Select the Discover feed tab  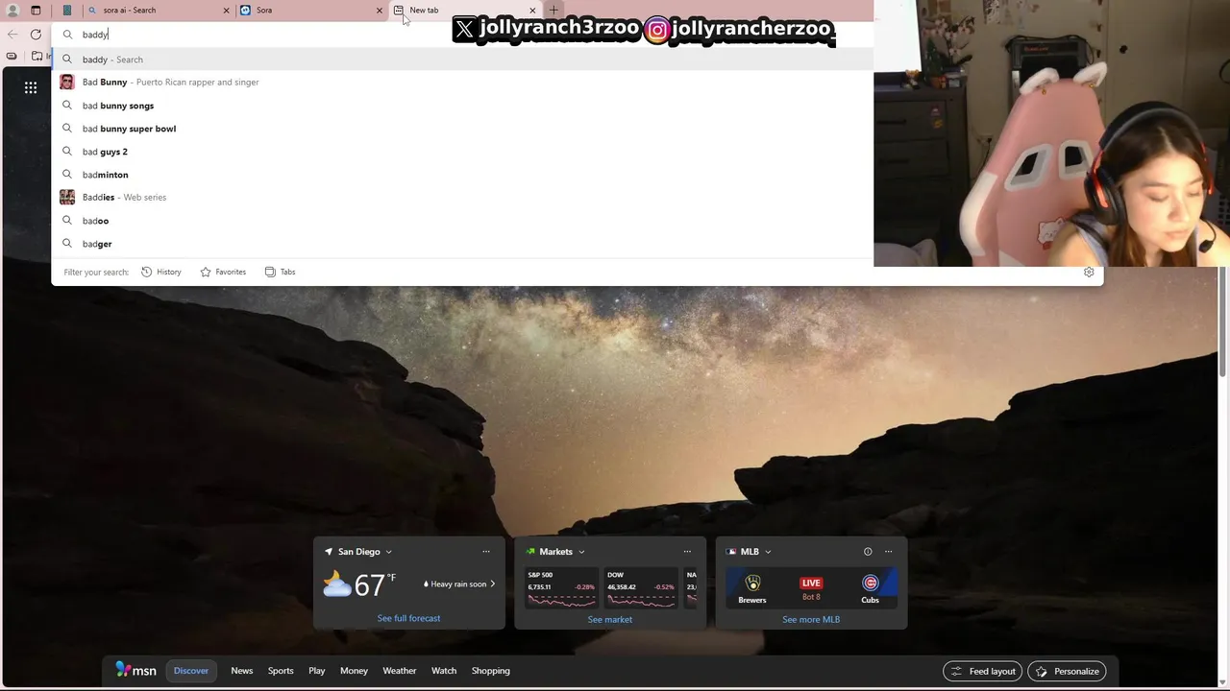pyautogui.click(x=191, y=671)
